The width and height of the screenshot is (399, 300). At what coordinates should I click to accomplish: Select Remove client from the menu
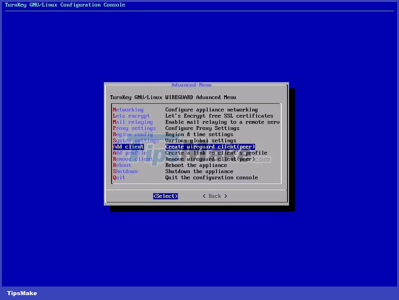(x=133, y=159)
